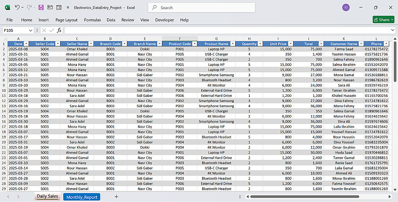The width and height of the screenshot is (398, 202).
Task: Click cell with phone 01793261870
Action: click(x=376, y=147)
